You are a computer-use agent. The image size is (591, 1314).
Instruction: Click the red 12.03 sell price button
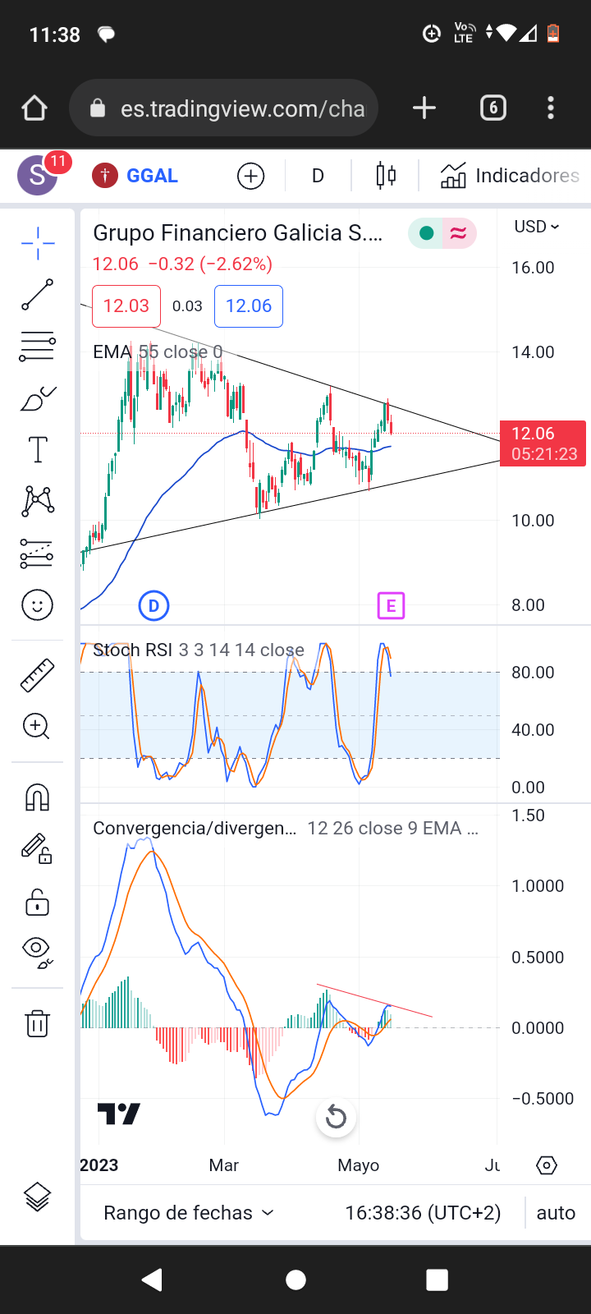pyautogui.click(x=126, y=306)
